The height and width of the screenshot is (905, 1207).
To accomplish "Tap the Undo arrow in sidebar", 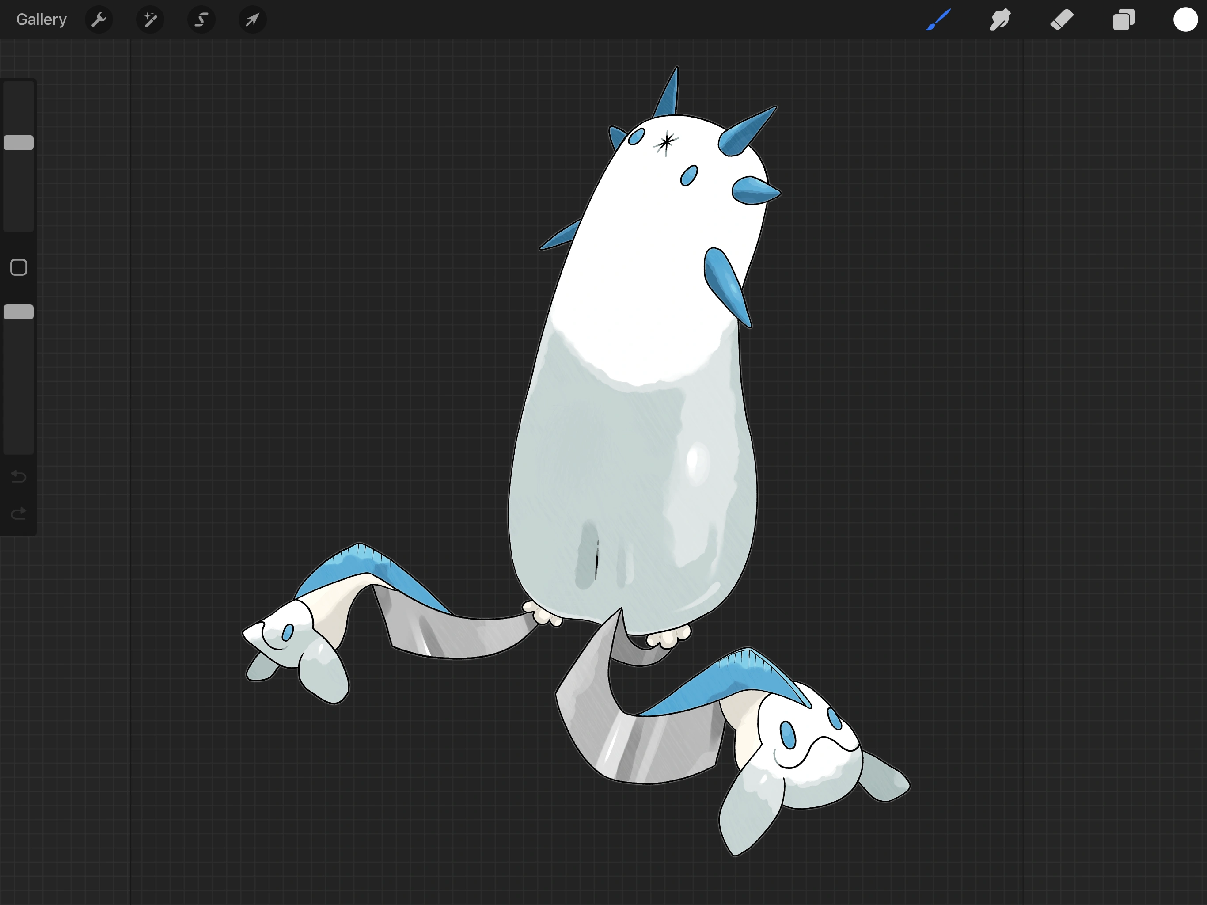I will tap(19, 476).
